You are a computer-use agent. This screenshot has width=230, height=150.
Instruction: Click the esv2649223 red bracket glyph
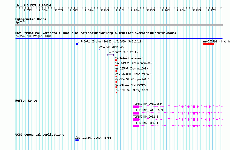tap(117, 66)
